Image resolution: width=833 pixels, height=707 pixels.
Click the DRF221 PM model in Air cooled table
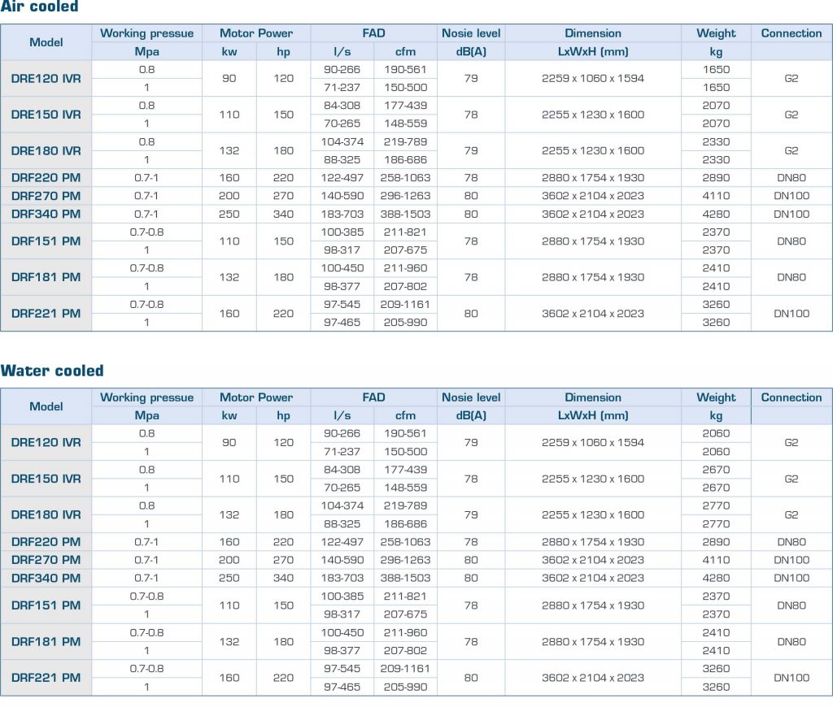click(x=46, y=314)
